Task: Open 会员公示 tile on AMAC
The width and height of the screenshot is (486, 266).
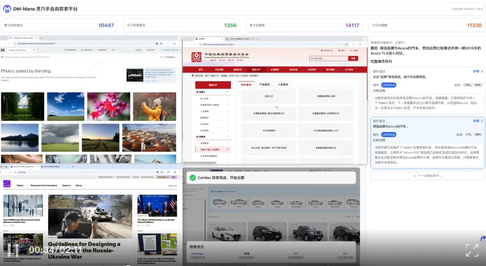Action: (269, 96)
